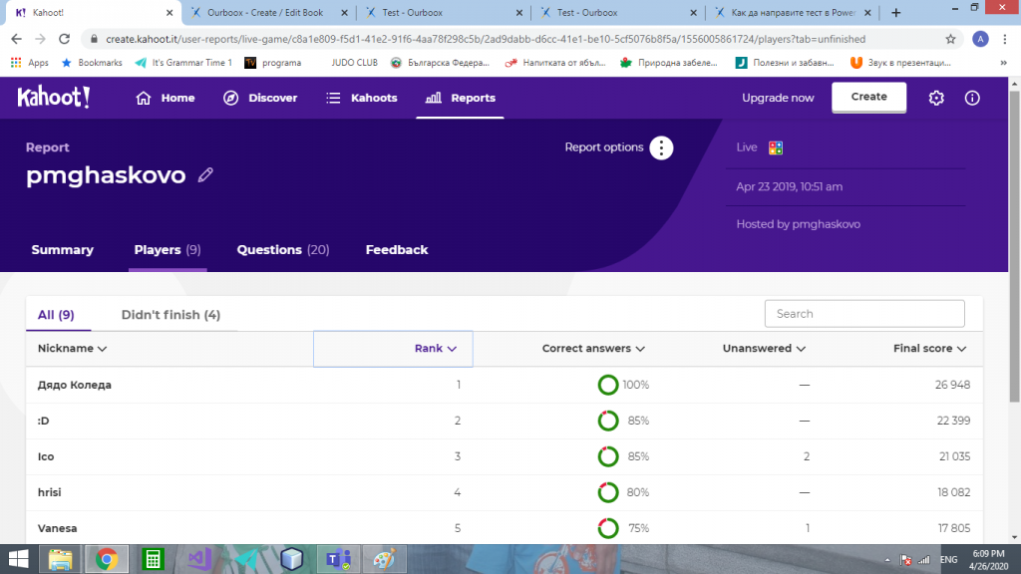Show the All (9) players list

(x=56, y=315)
